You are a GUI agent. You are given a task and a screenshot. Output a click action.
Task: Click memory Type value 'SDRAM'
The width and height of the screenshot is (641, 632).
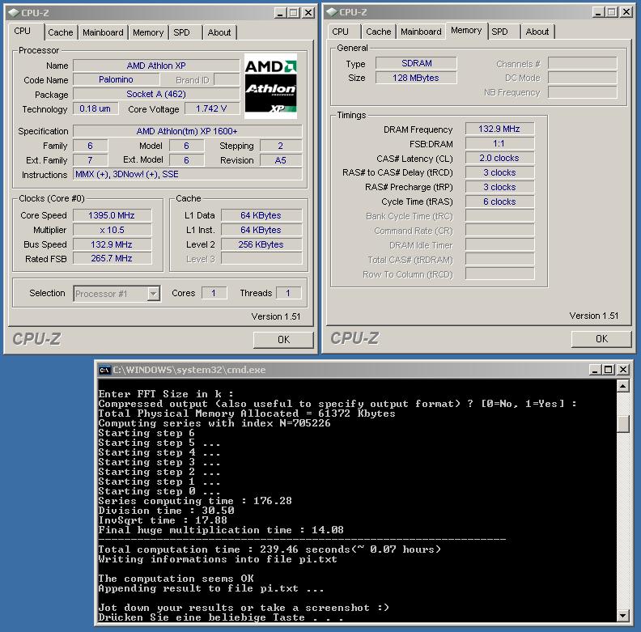(416, 63)
